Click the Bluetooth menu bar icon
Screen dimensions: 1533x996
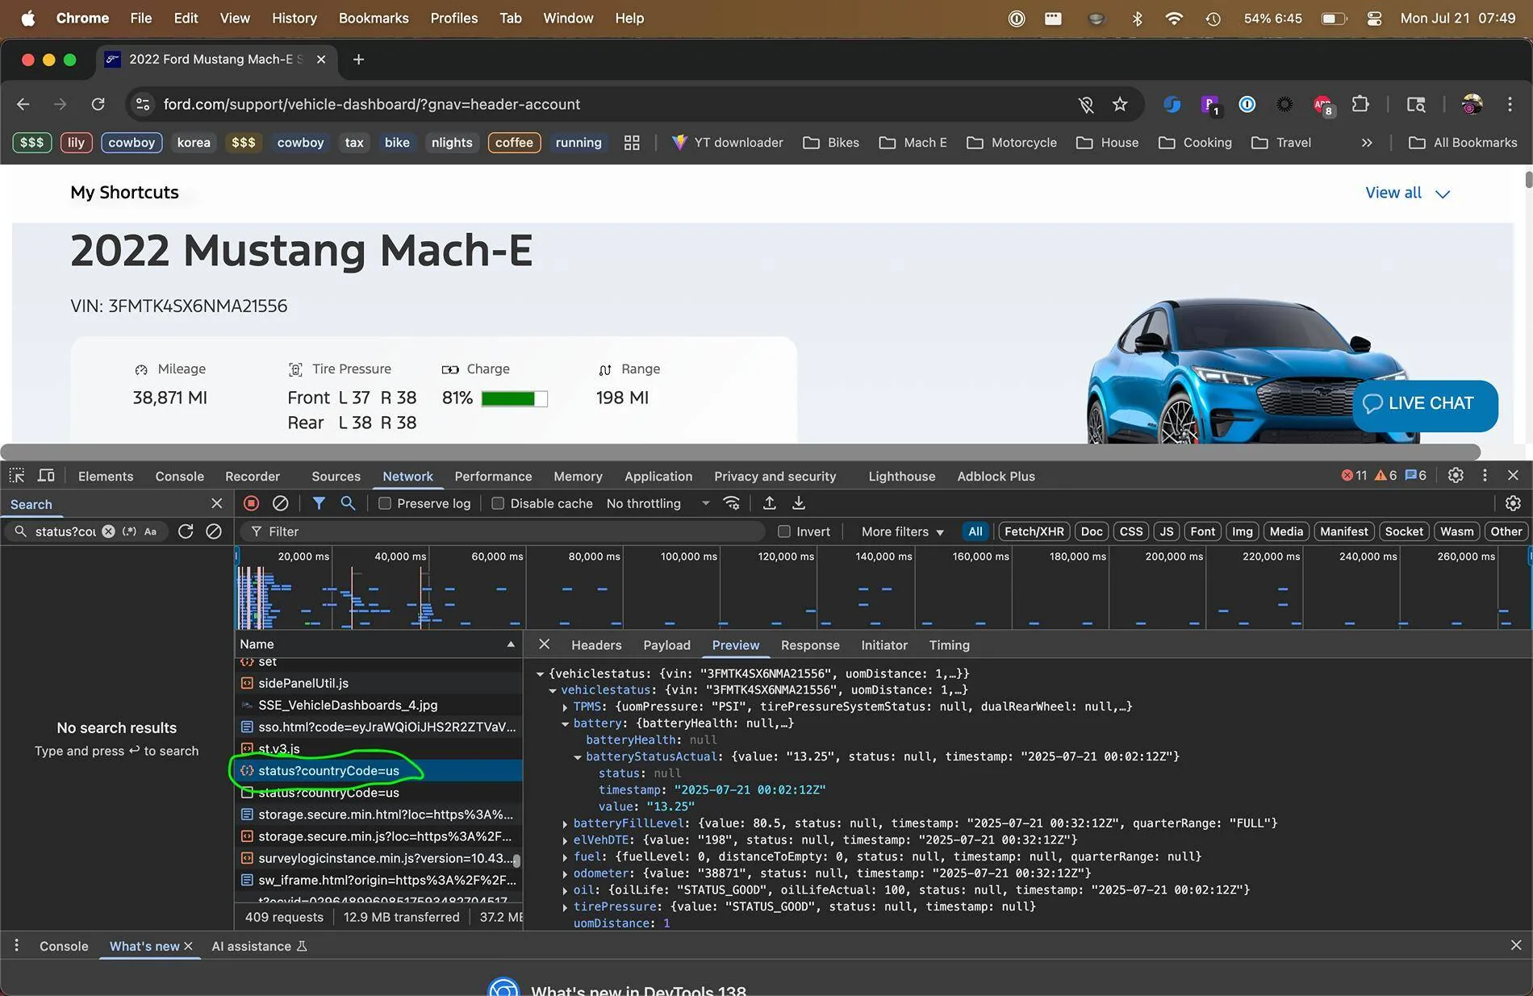[1137, 18]
